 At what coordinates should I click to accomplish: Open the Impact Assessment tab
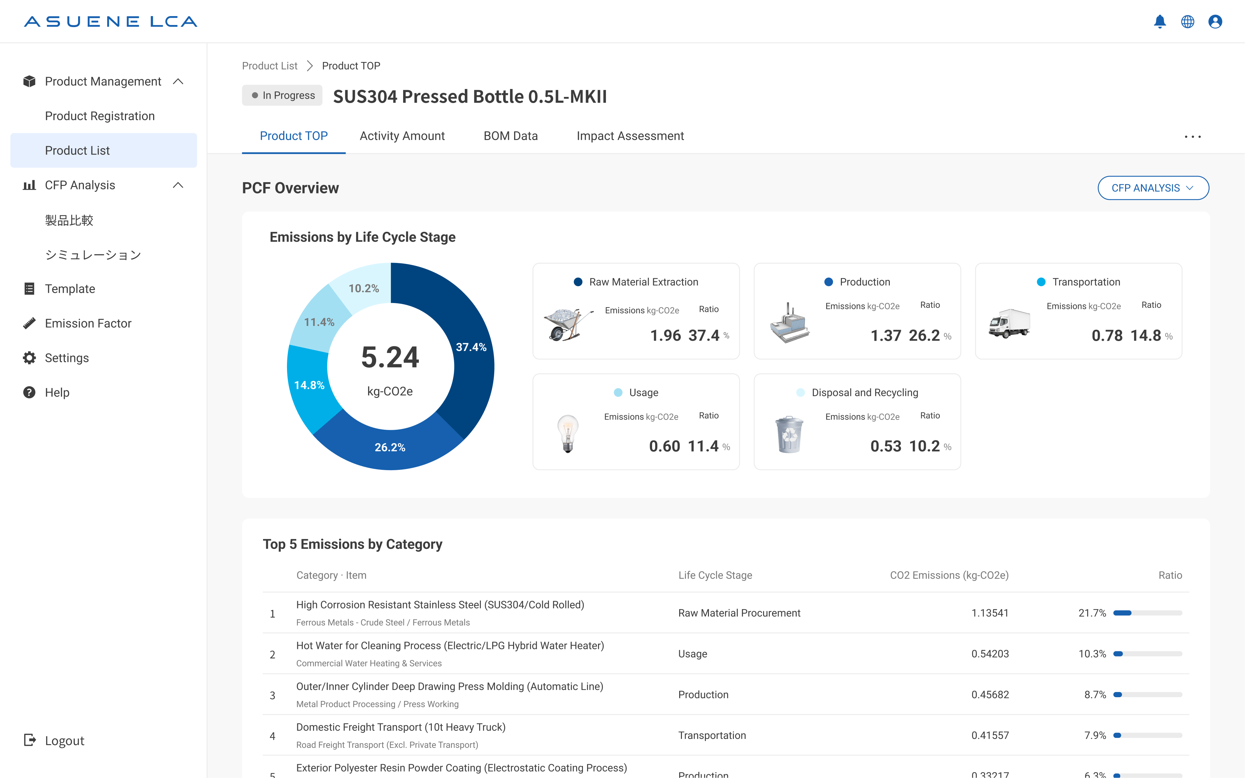630,136
